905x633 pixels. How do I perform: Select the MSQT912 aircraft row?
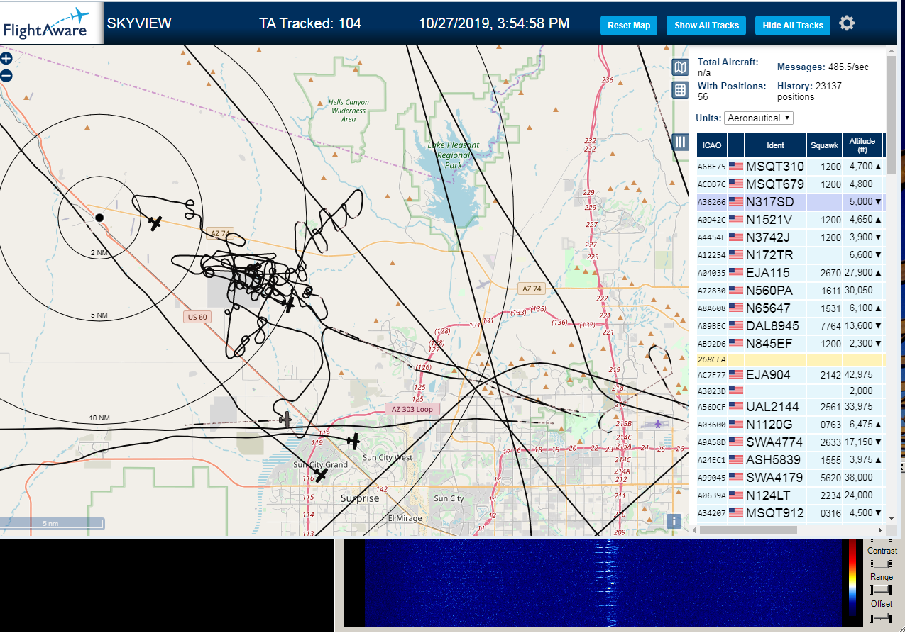(x=790, y=513)
